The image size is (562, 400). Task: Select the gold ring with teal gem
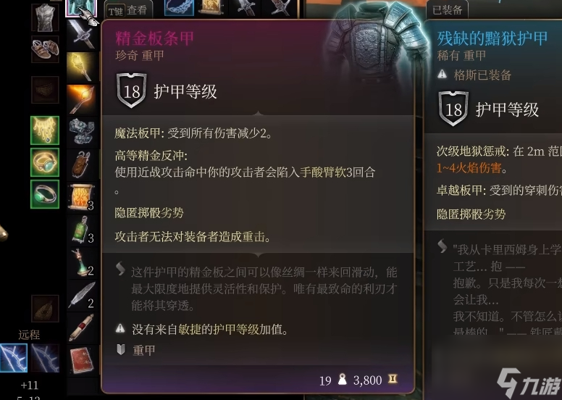pos(45,162)
